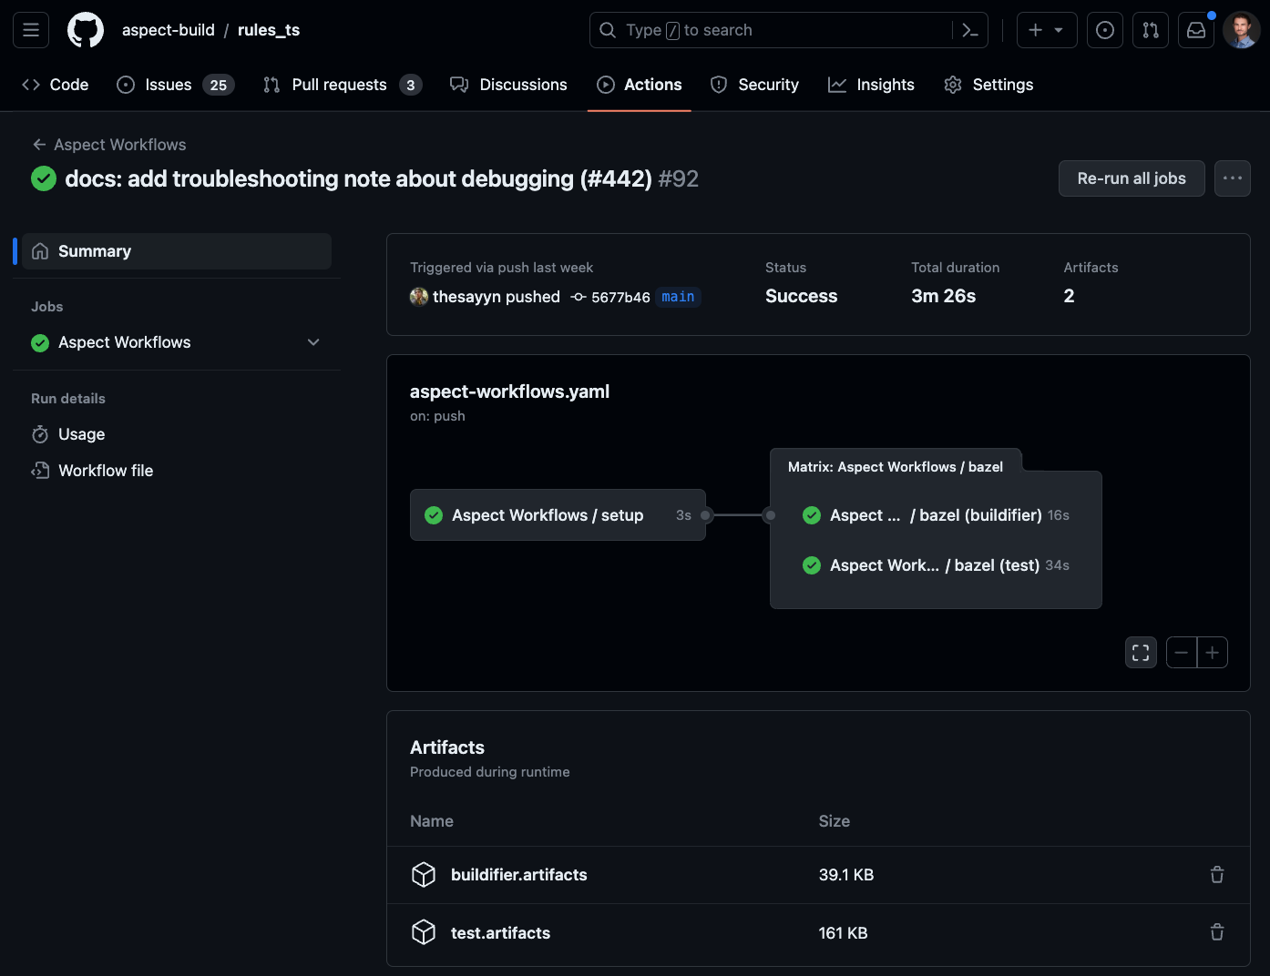Screen dimensions: 1270x976
Task: Click the Issues count badge 25
Action: (x=219, y=85)
